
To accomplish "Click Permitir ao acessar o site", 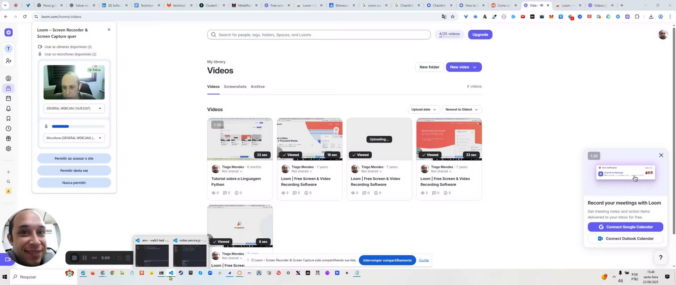I will pos(74,159).
